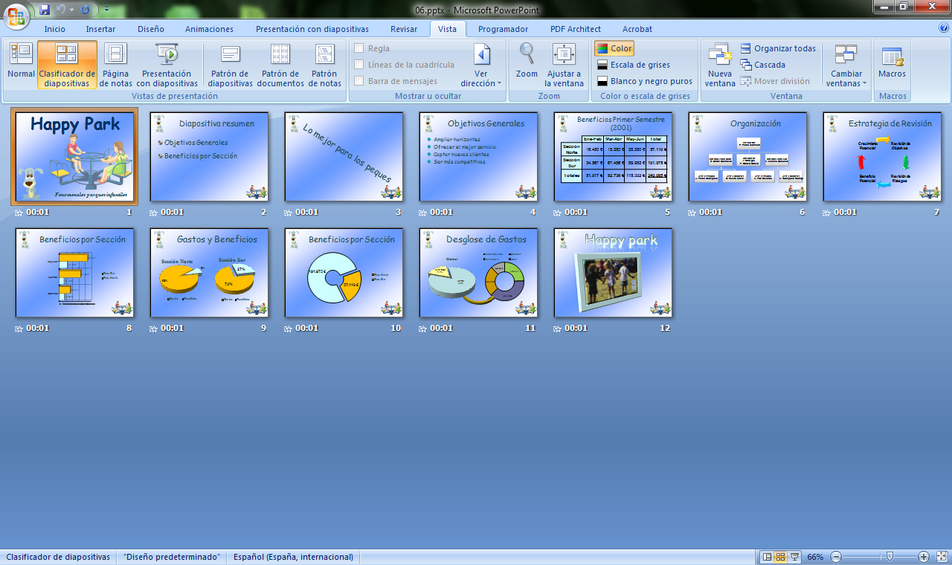Open Patrón de diapositivas
The width and height of the screenshot is (952, 565).
click(x=230, y=64)
